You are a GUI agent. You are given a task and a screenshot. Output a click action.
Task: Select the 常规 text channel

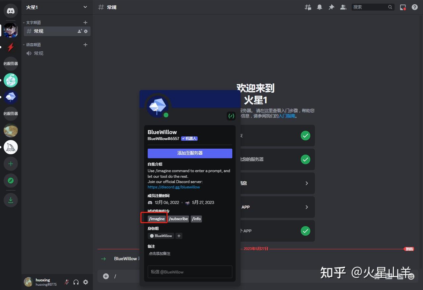38,31
